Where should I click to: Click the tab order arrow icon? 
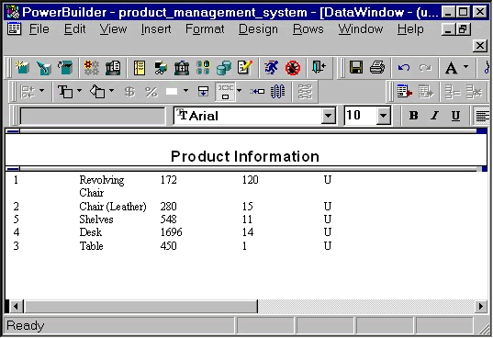coord(257,92)
